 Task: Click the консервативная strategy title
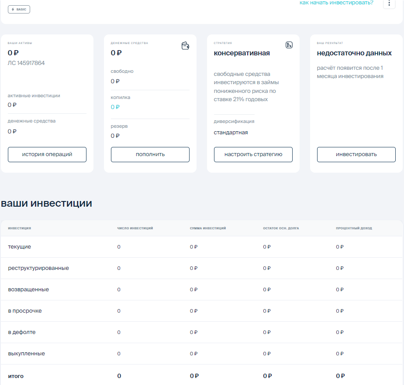[x=242, y=53]
